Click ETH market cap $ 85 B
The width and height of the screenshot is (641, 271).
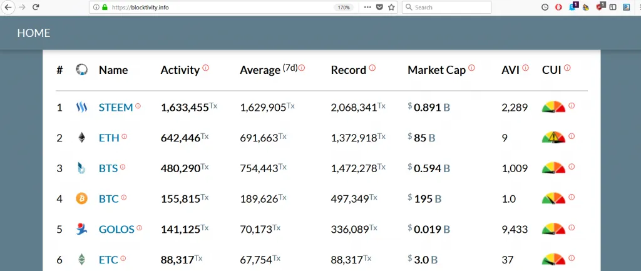pos(421,138)
